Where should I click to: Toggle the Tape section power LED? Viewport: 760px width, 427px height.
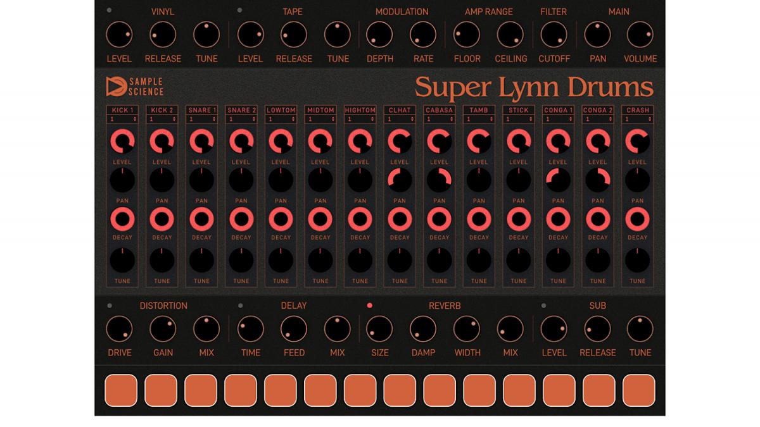(239, 11)
